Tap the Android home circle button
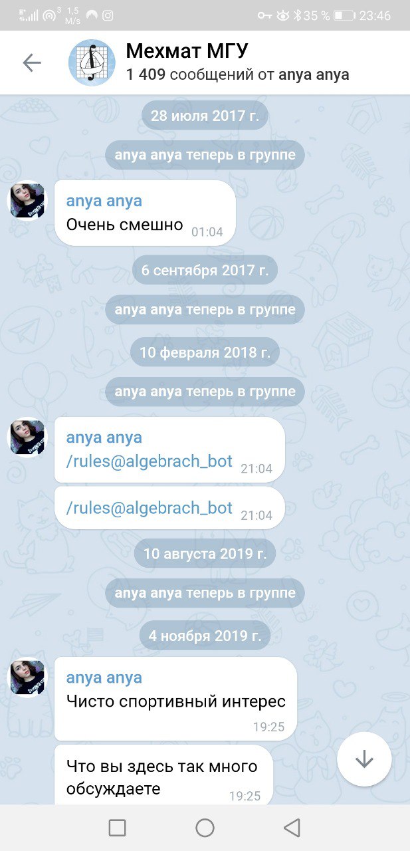Viewport: 410px width, 851px height. click(205, 828)
